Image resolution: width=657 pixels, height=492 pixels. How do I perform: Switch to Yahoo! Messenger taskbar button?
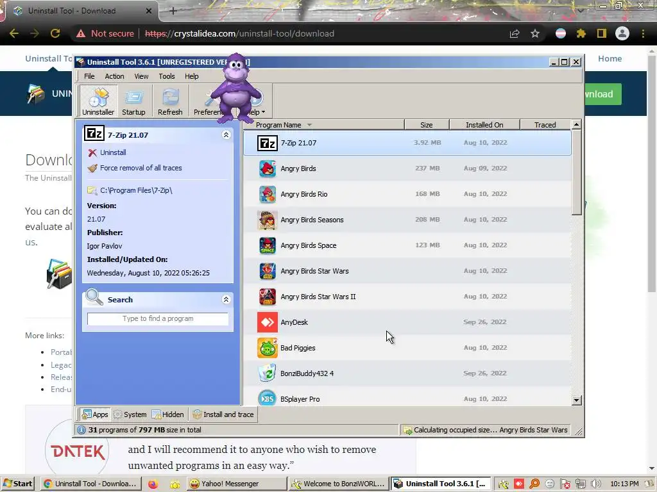tap(237, 484)
